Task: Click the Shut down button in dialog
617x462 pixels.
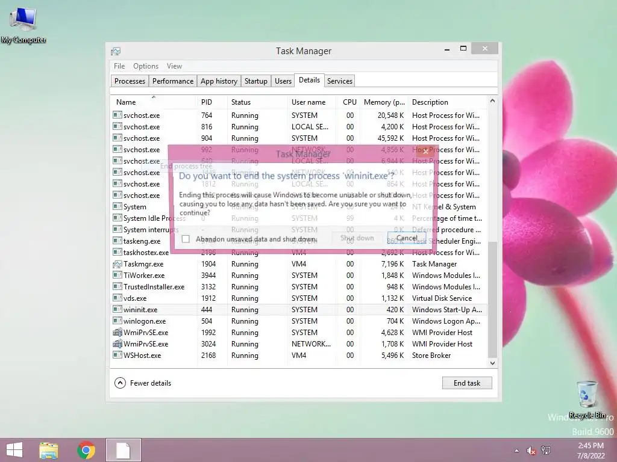Action: point(357,238)
